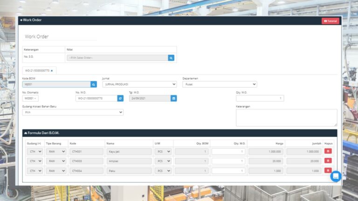Open Gudang dropdown in Paku row

click(x=34, y=171)
